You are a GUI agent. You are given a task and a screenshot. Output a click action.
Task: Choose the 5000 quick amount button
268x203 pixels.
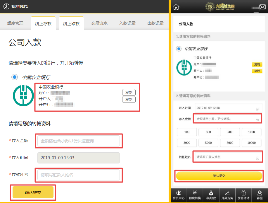click(x=208, y=143)
